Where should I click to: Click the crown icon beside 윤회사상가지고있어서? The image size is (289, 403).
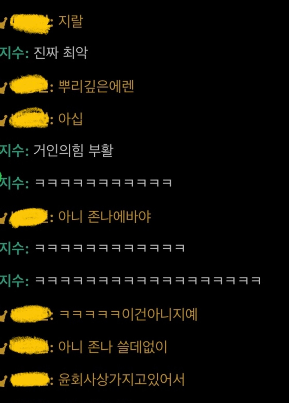(x=3, y=381)
